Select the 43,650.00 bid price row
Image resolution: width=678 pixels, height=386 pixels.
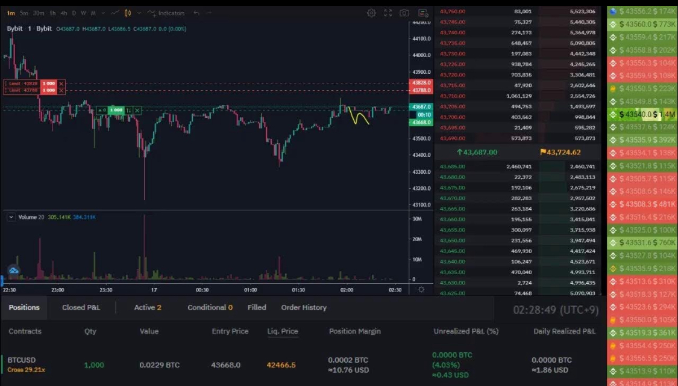(518, 240)
